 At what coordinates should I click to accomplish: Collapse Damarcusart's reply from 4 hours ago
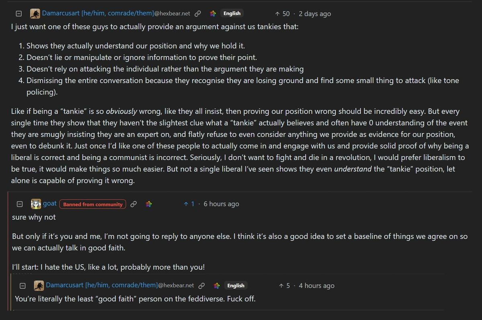click(x=23, y=285)
